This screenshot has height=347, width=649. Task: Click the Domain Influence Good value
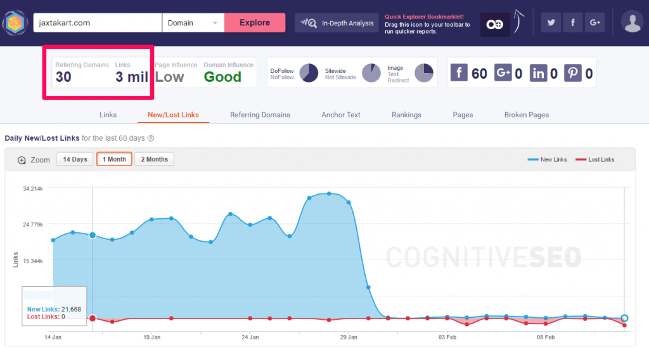pyautogui.click(x=222, y=77)
